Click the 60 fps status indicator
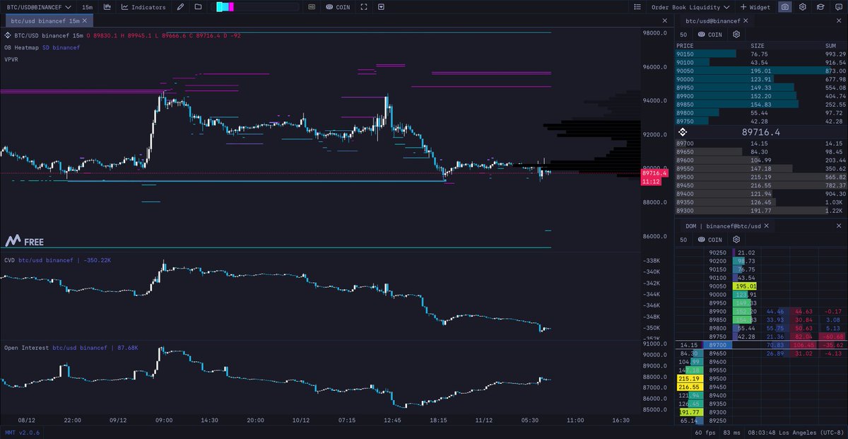Screen dimensions: 848x439 [707, 432]
